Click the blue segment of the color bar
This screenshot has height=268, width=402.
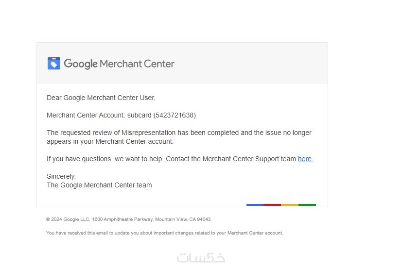tap(255, 205)
